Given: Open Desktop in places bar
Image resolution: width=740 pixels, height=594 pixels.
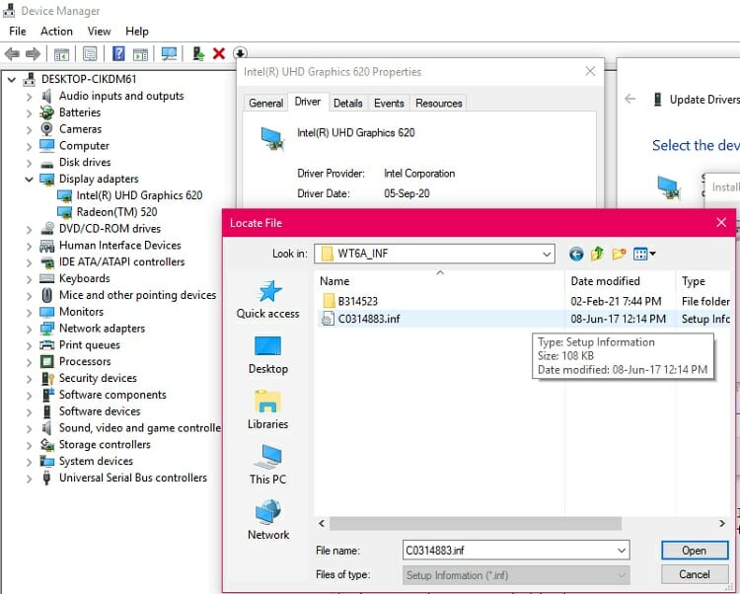Looking at the screenshot, I should (x=268, y=355).
